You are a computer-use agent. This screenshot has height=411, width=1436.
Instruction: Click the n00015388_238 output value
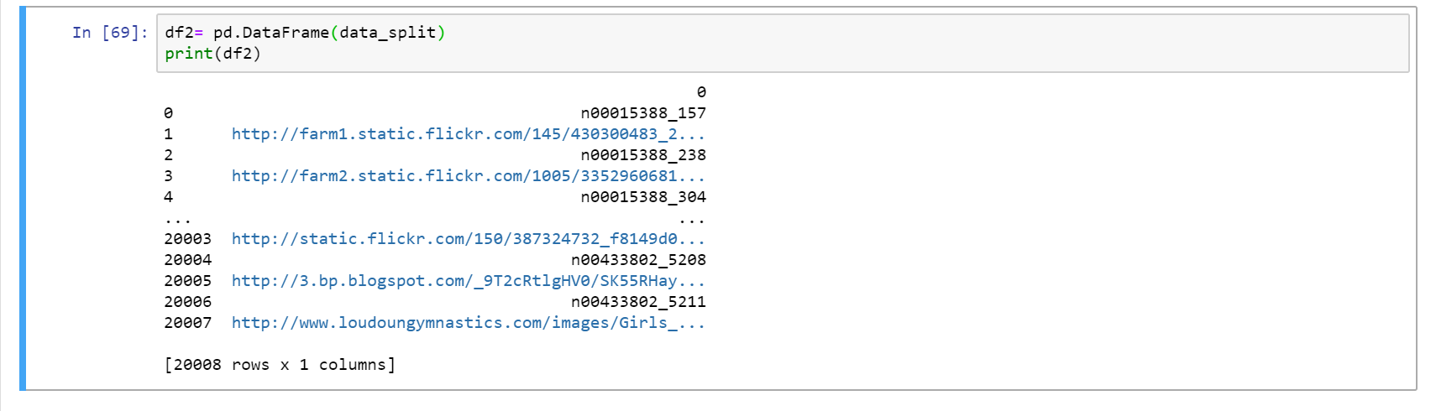pyautogui.click(x=643, y=155)
